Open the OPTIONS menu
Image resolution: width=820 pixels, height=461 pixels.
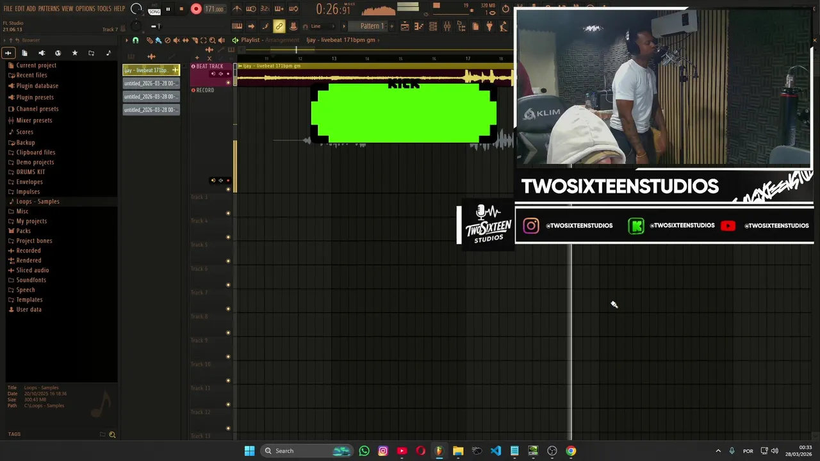85,8
